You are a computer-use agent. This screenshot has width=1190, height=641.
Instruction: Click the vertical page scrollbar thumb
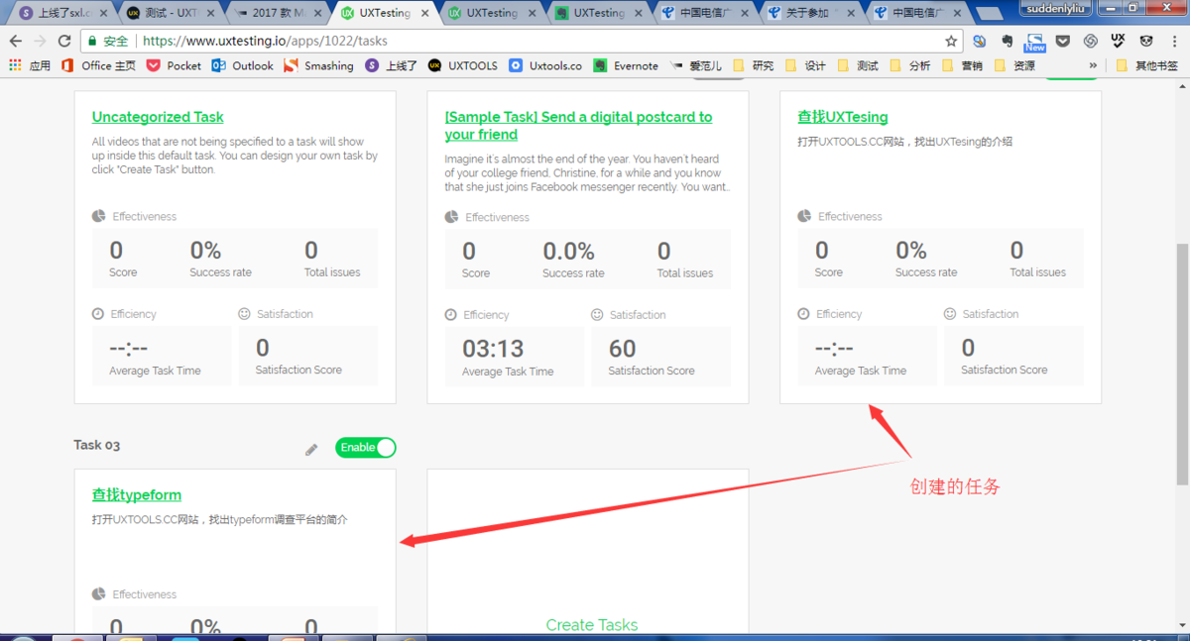[1182, 364]
